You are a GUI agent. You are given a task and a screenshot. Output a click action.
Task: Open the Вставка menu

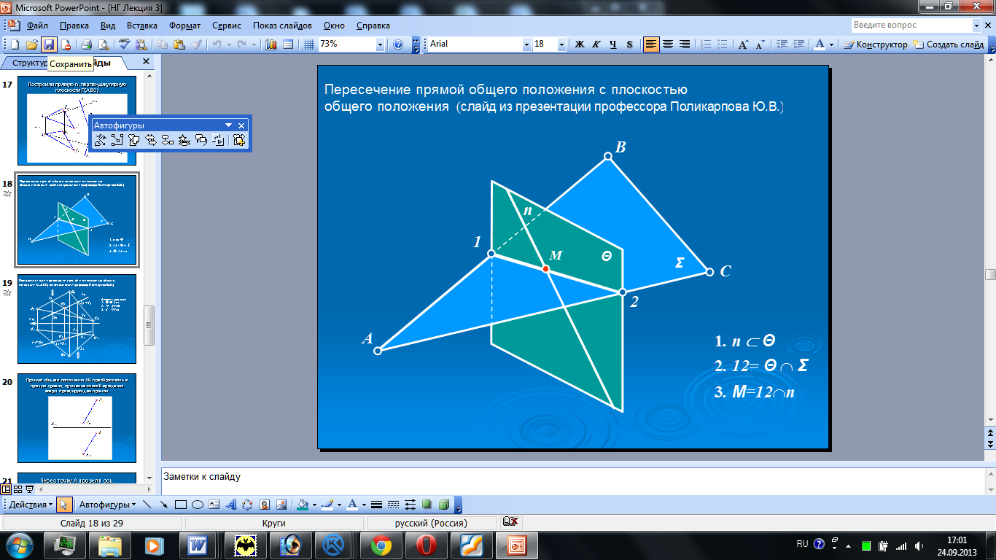pyautogui.click(x=141, y=25)
